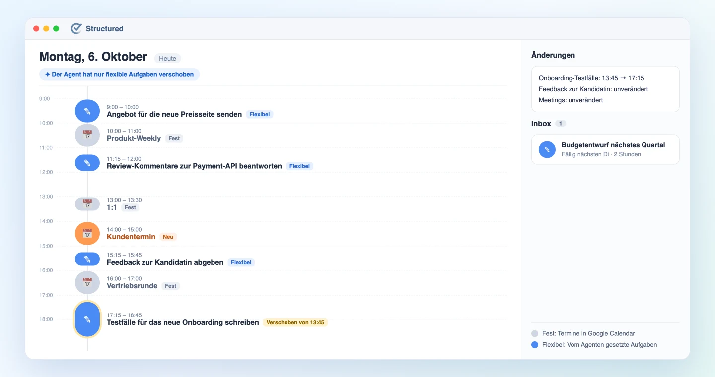Click pencil icon for Feedback zur Kandidatin

[x=87, y=259]
